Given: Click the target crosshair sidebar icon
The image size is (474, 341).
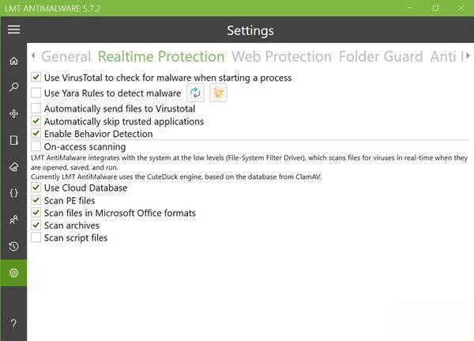Looking at the screenshot, I should [13, 114].
